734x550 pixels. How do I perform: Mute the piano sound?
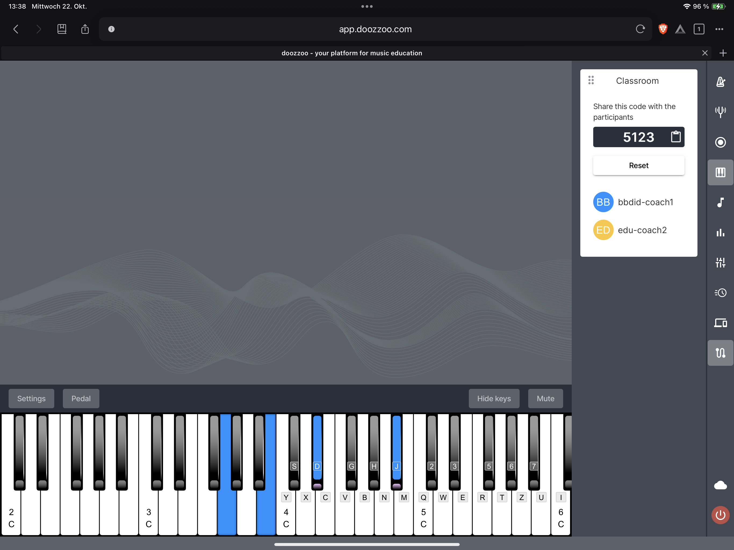click(545, 399)
